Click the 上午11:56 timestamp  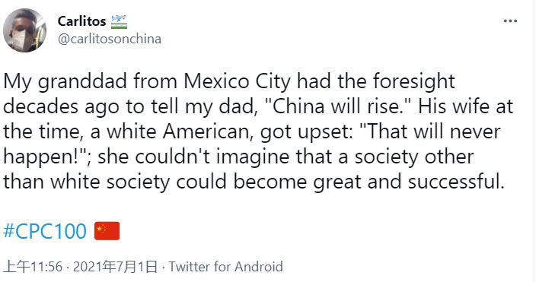click(33, 267)
